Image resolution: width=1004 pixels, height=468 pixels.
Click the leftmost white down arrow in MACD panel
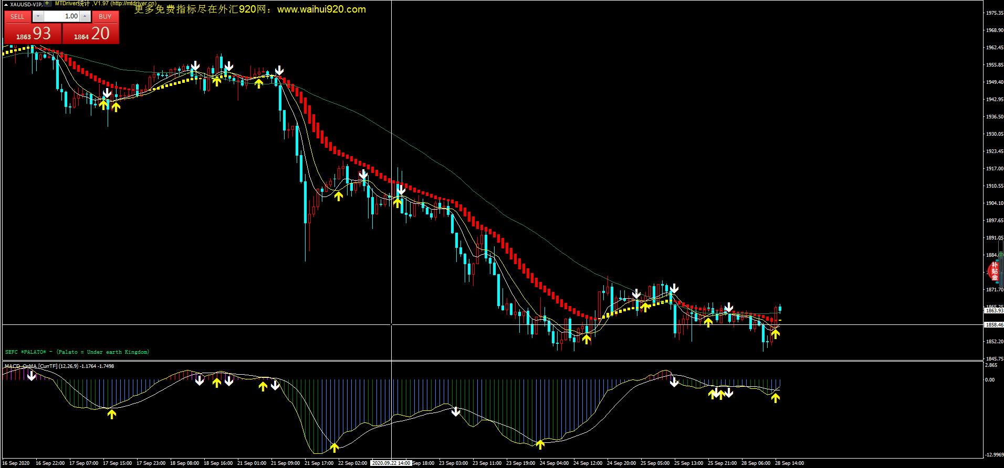click(32, 375)
